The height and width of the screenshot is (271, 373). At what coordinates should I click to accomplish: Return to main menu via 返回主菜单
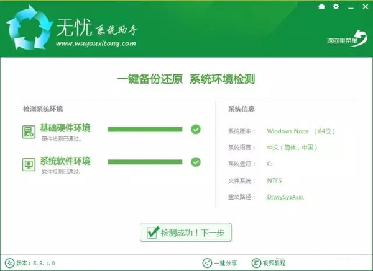click(347, 39)
